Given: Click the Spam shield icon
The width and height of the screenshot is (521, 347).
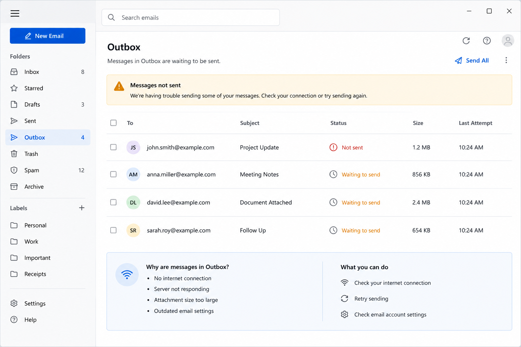Looking at the screenshot, I should [14, 170].
